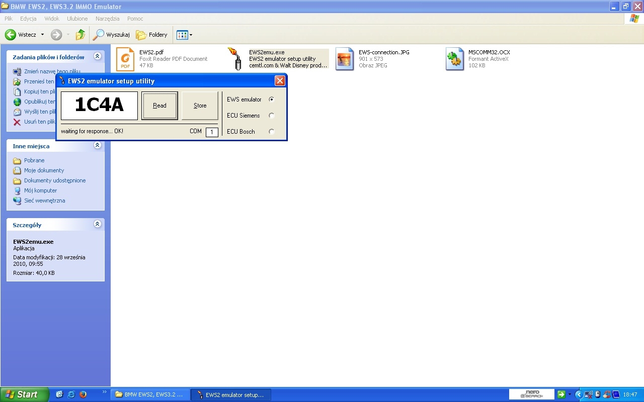Open the Plik menu
The image size is (644, 402).
[9, 19]
